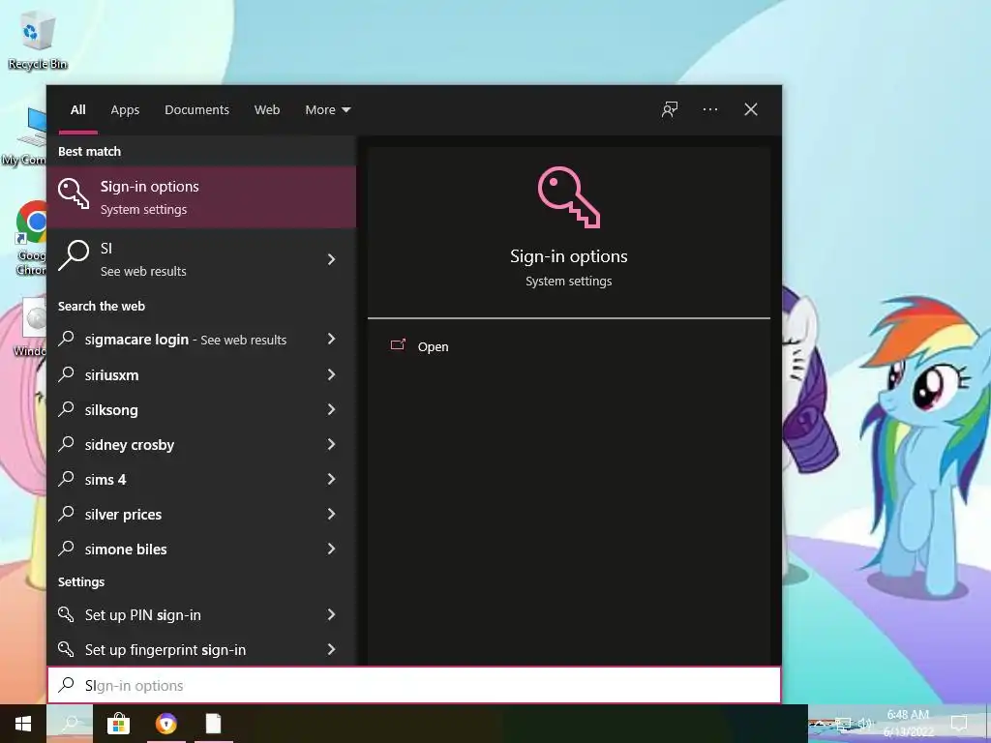The width and height of the screenshot is (991, 743).
Task: Select the 'silksong' suggestion
Action: click(201, 409)
